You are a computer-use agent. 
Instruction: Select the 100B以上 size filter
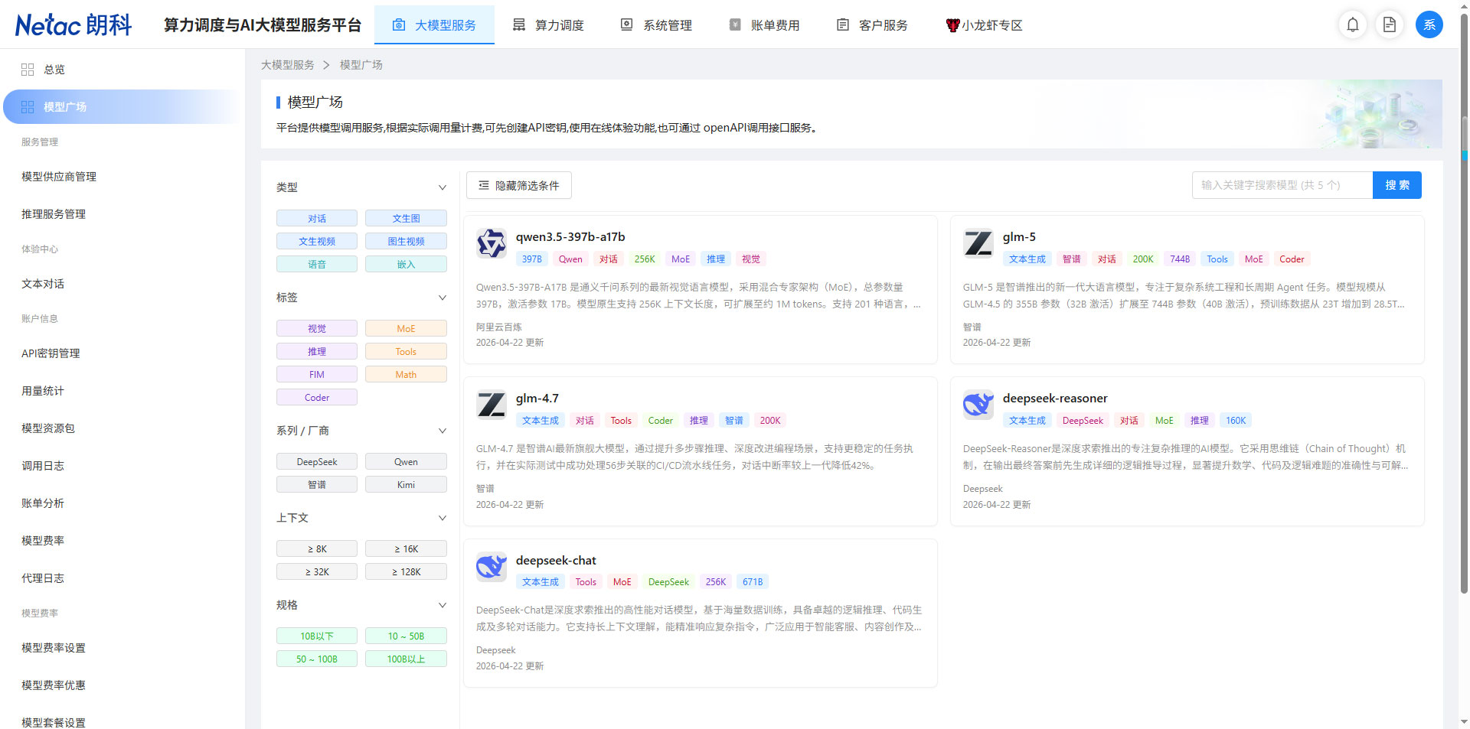(406, 659)
